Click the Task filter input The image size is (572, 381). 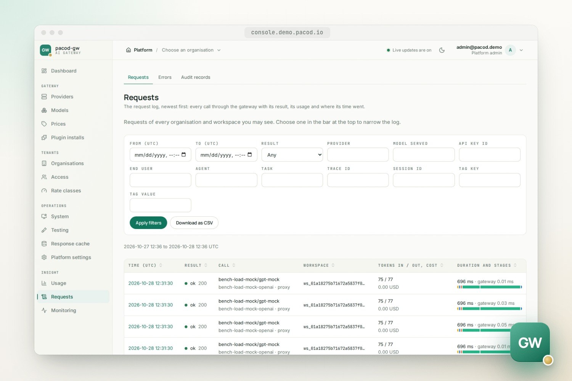(x=292, y=180)
